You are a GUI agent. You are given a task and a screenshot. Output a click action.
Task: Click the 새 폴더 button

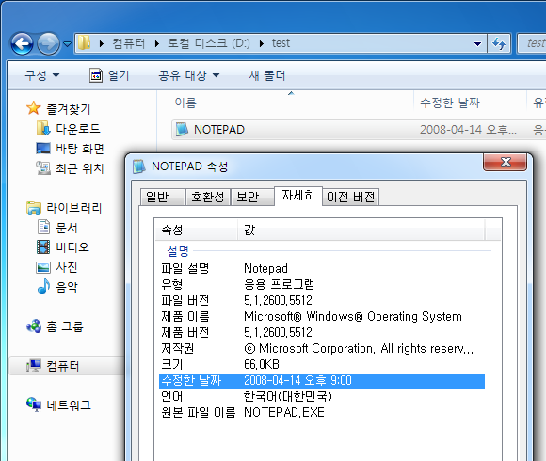click(267, 75)
